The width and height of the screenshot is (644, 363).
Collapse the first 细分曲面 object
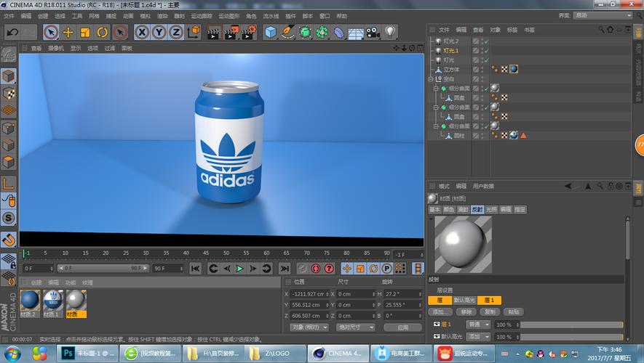[436, 88]
